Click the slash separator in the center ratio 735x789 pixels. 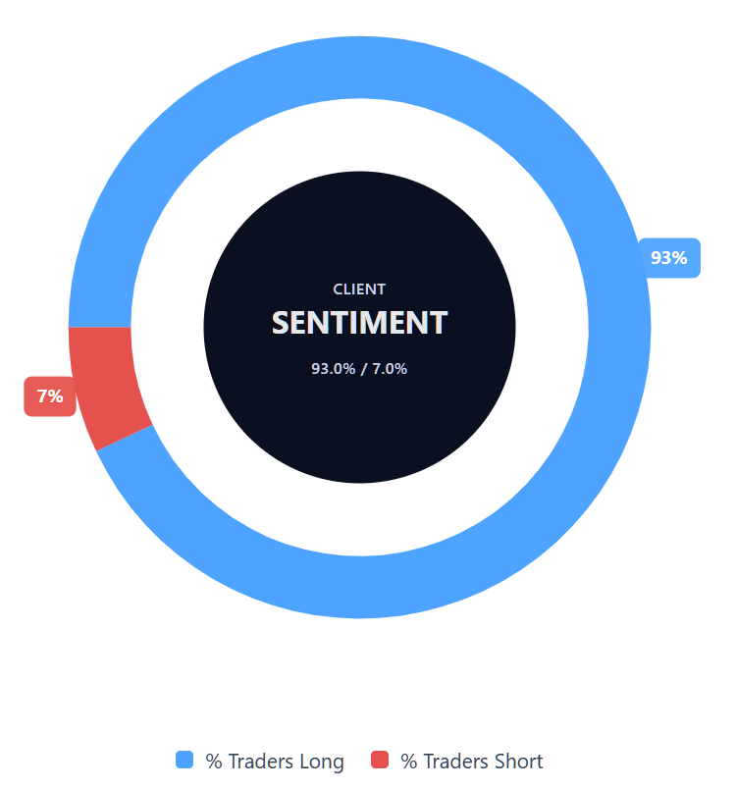[x=362, y=369]
